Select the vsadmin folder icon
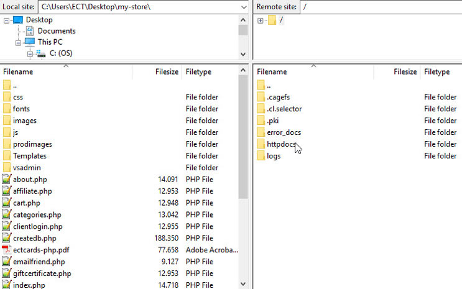Viewport: 462px width, 289px height. pos(7,168)
